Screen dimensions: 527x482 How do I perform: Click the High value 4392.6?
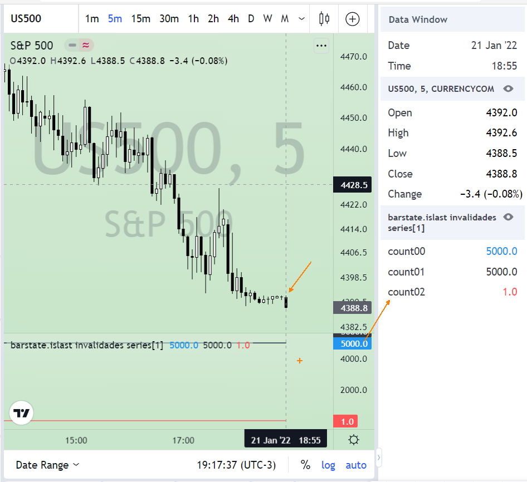[501, 132]
